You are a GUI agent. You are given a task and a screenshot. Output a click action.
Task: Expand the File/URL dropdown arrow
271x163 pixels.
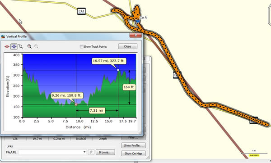point(84,152)
